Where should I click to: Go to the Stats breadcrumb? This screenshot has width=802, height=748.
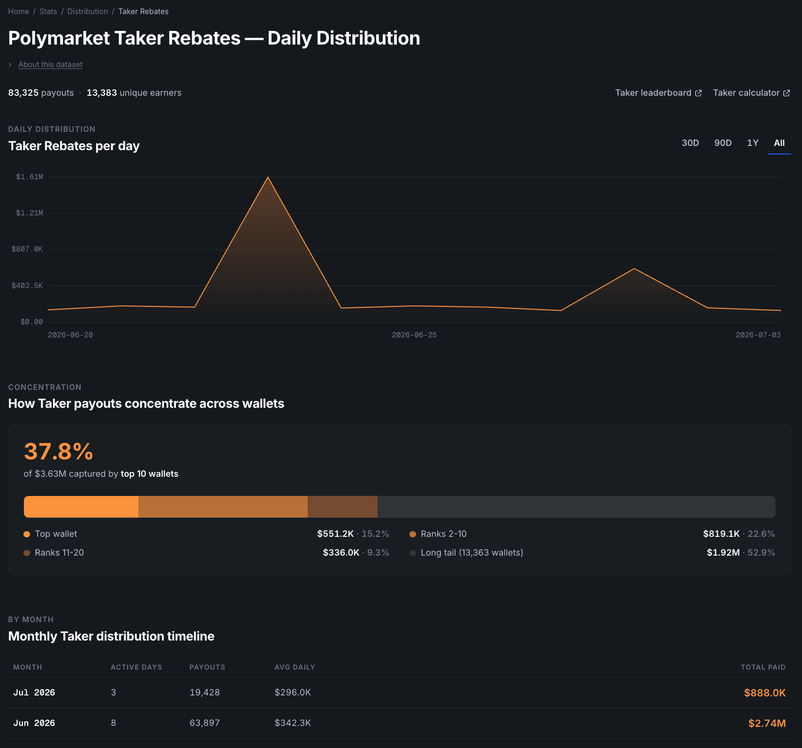[48, 11]
